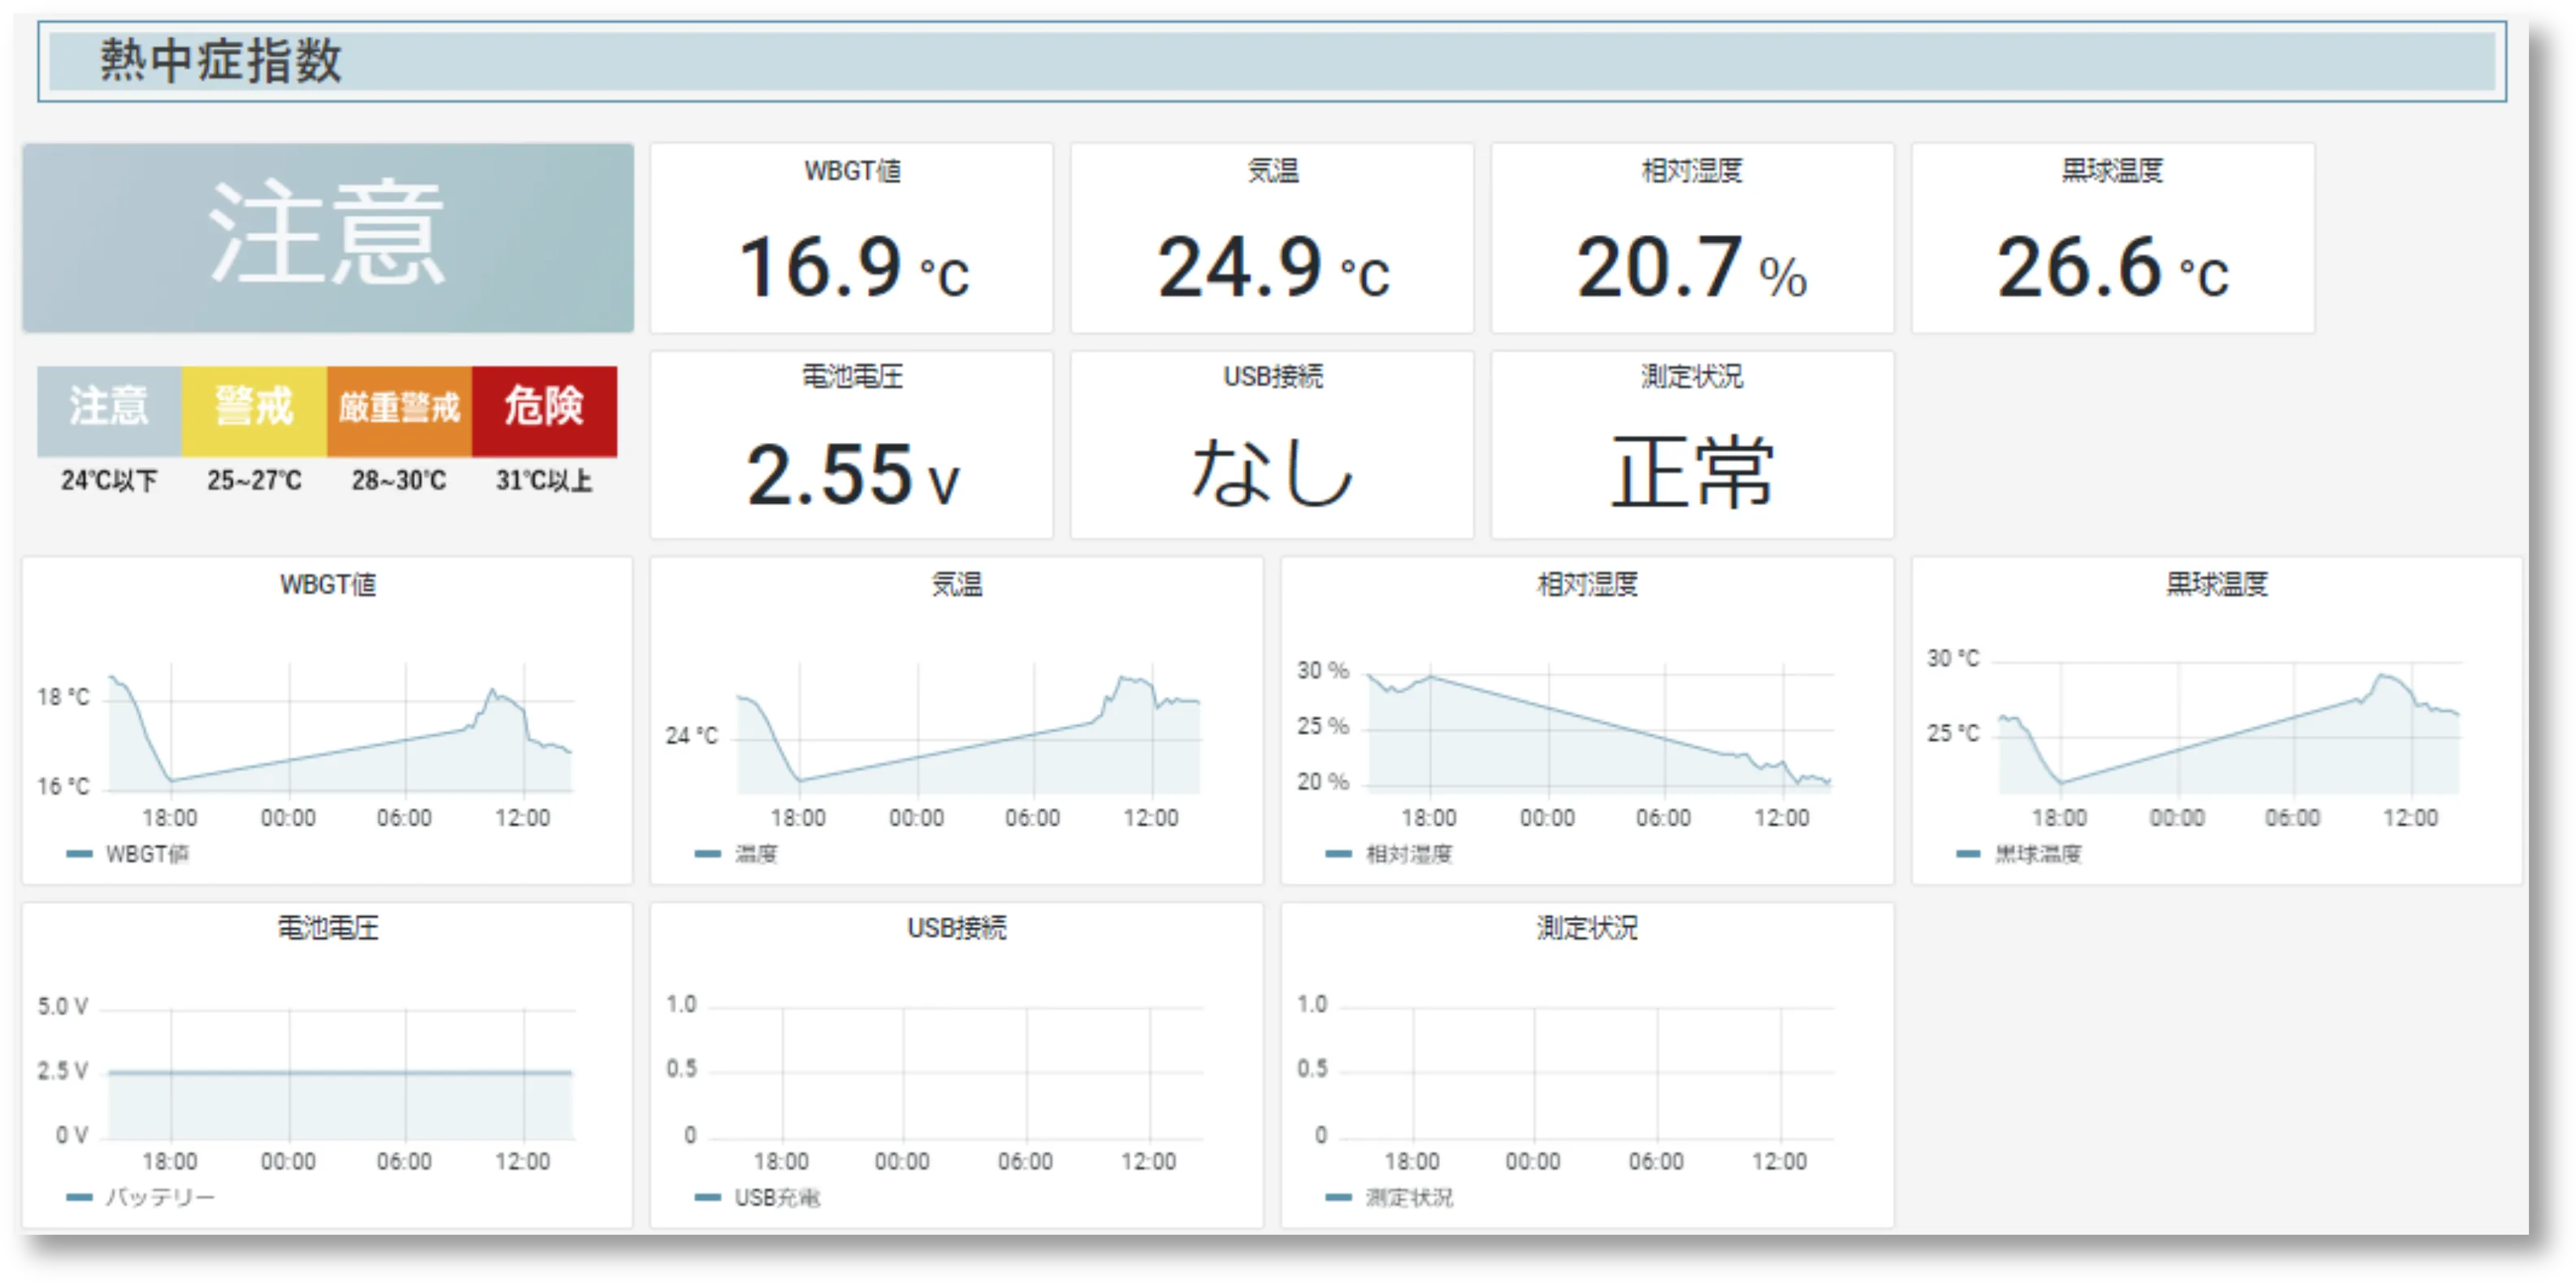
Task: Click the 5.0 V axis label in 電池電圧 graph
Action: click(x=63, y=1006)
